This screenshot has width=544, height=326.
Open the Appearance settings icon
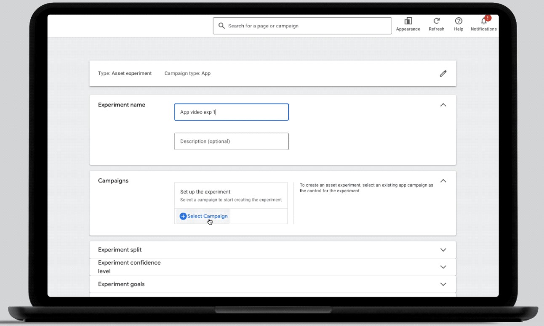tap(408, 21)
